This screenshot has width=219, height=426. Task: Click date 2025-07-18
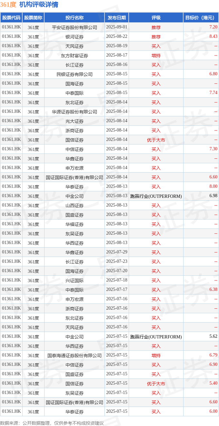tap(117, 280)
